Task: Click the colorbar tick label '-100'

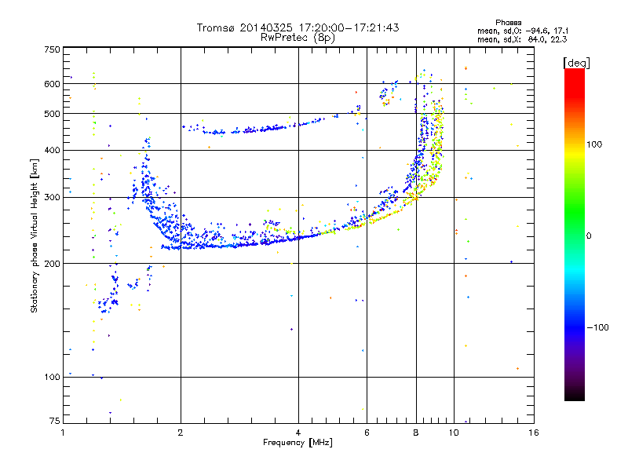Action: (597, 327)
